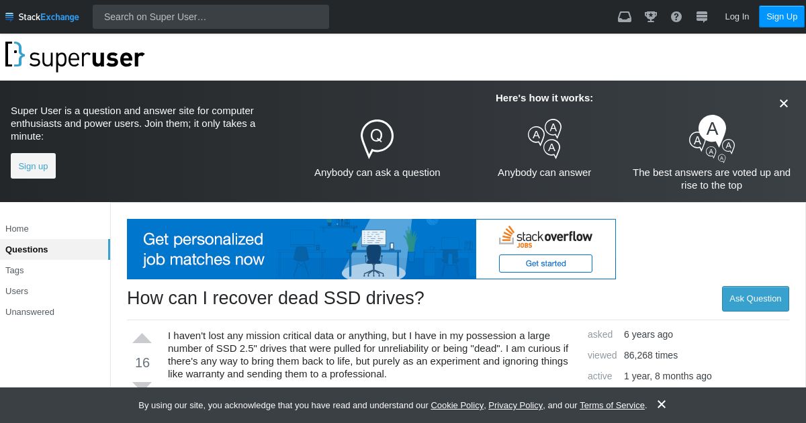Open the Privacy Policy link

click(515, 405)
